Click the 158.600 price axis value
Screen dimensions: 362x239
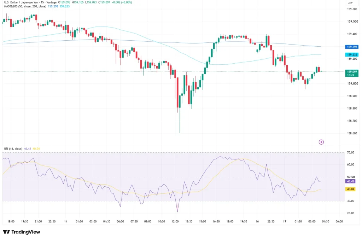[x=352, y=133]
